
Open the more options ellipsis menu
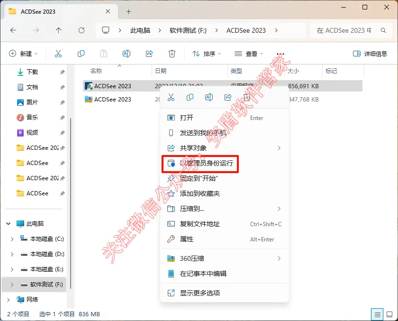(280, 54)
